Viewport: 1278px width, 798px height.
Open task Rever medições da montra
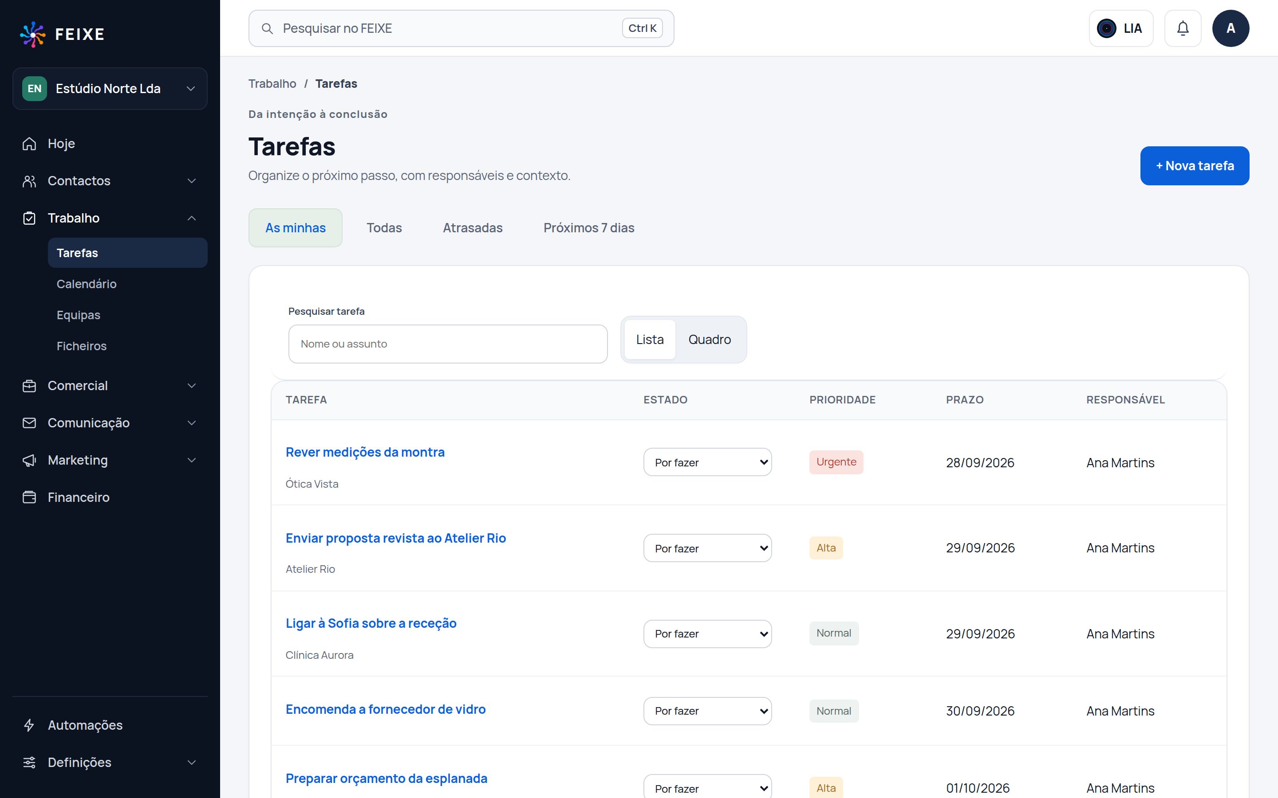(365, 452)
